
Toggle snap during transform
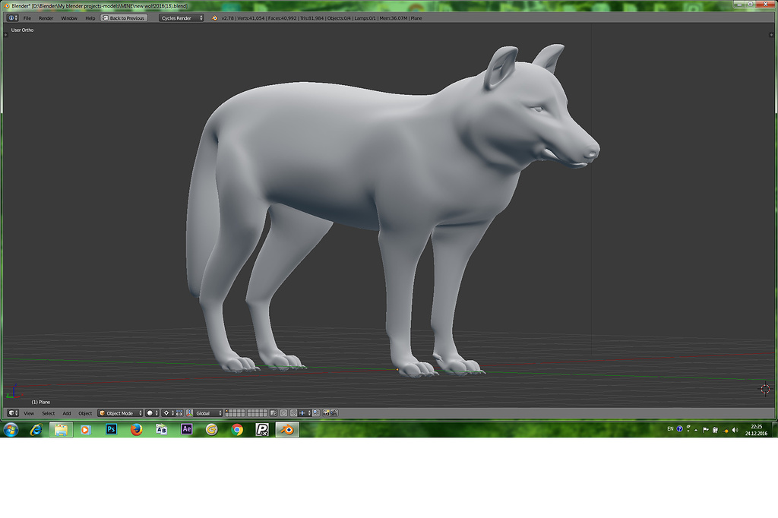[294, 413]
